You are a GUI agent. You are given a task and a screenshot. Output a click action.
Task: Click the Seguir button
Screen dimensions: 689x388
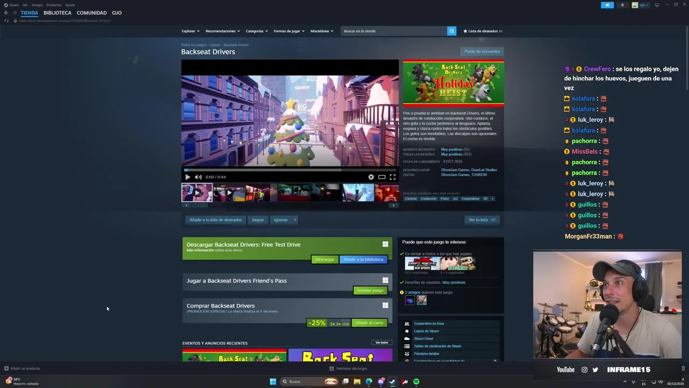(x=258, y=220)
